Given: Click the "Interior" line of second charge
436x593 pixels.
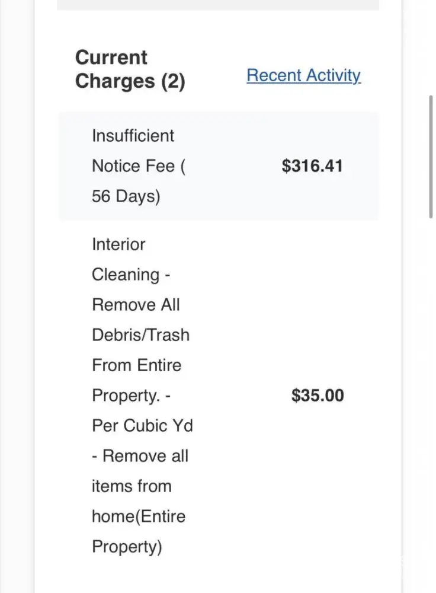Looking at the screenshot, I should click(x=118, y=244).
